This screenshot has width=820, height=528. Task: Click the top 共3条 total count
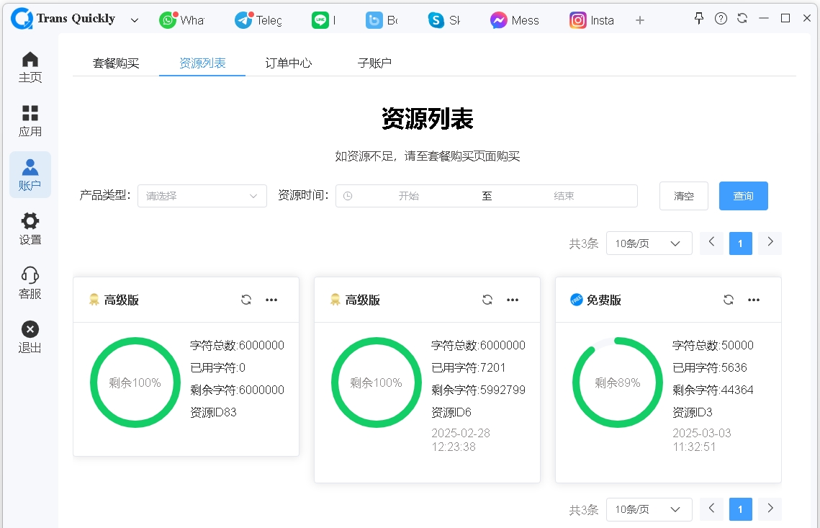[x=584, y=243]
